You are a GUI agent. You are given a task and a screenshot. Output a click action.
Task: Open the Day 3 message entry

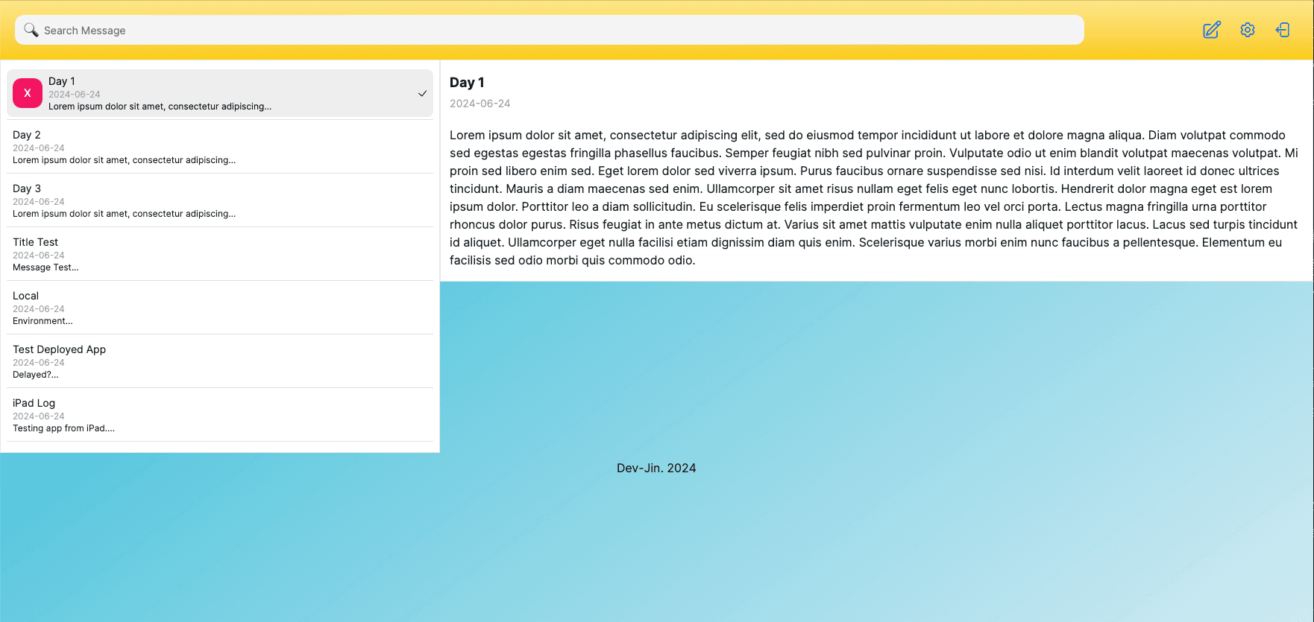coord(220,200)
